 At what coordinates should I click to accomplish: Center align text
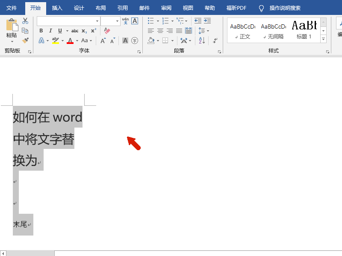(x=160, y=31)
